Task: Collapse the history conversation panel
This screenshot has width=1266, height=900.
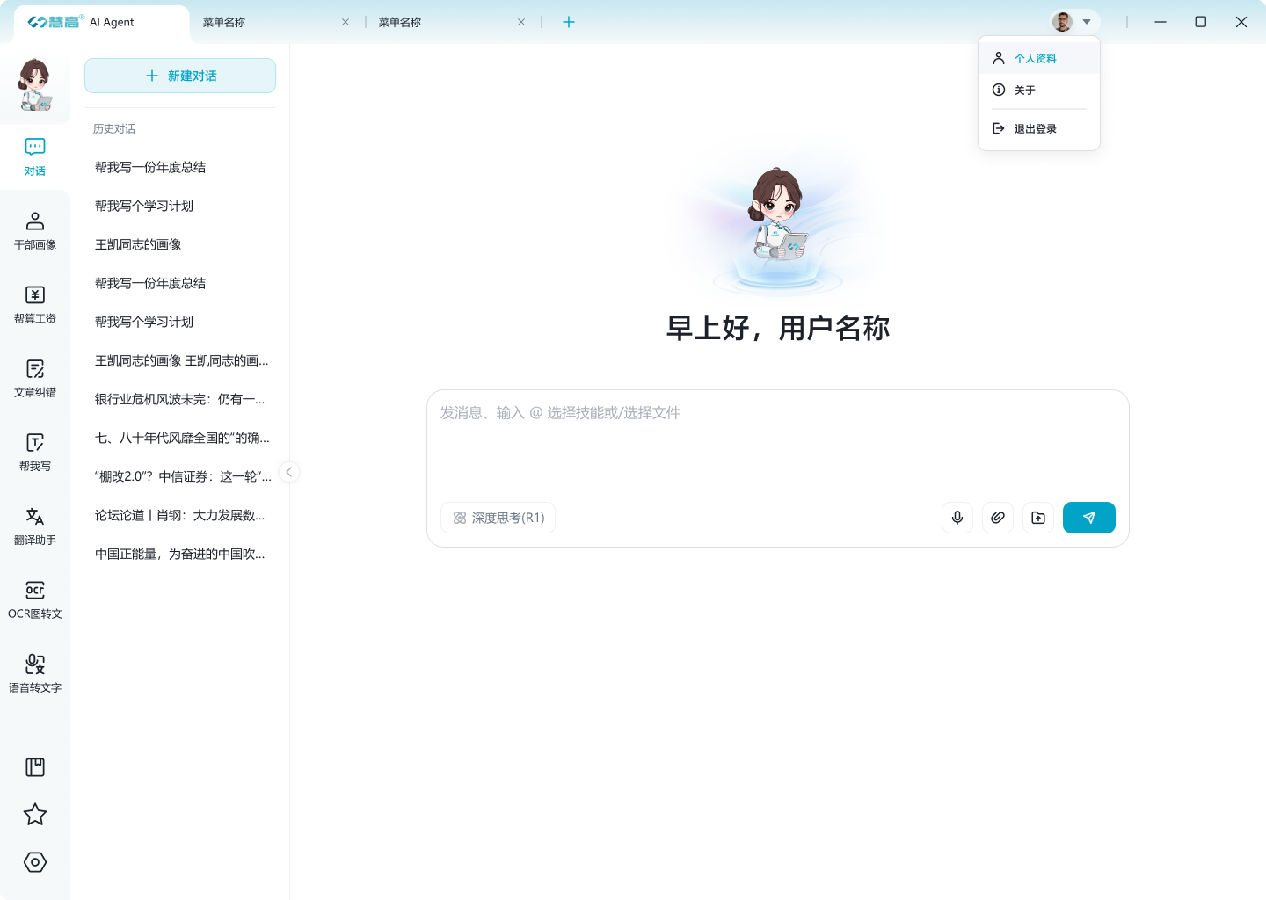Action: point(289,472)
